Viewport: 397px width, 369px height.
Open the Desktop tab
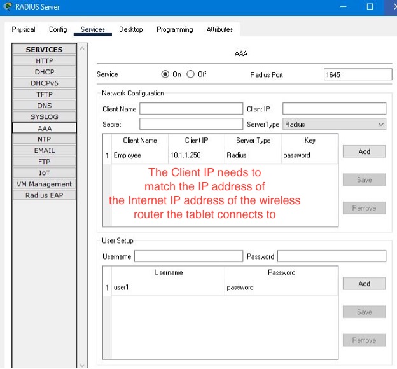[x=131, y=30]
